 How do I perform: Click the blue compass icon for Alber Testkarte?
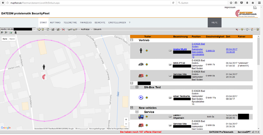(x=140, y=97)
